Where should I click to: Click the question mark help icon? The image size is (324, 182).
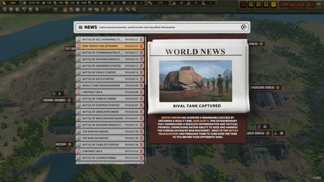coord(17,9)
